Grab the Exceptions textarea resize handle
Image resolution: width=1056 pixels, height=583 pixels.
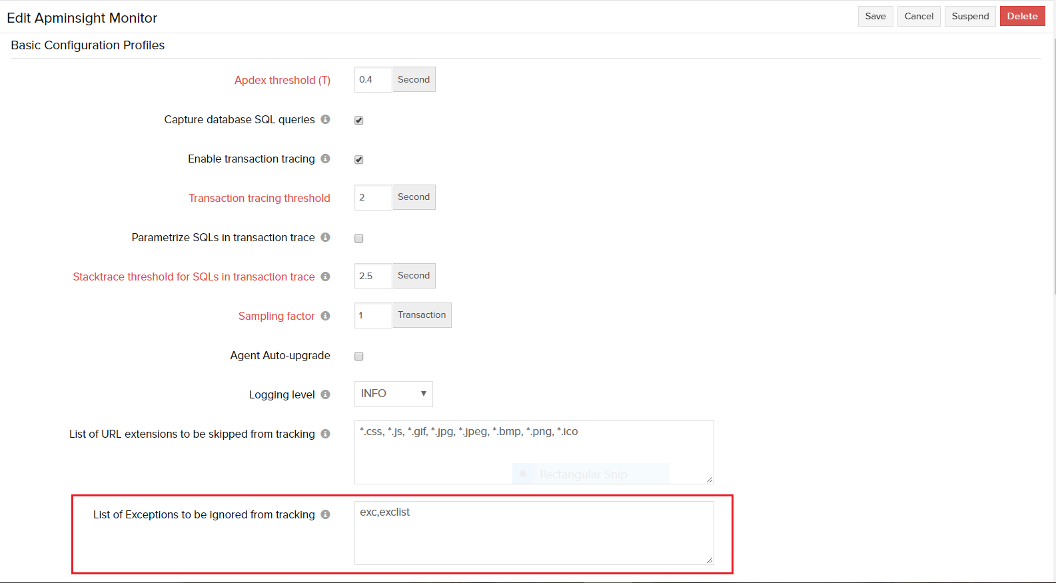tap(710, 560)
